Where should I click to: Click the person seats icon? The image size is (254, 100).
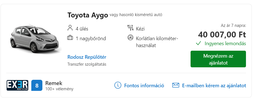click(70, 28)
